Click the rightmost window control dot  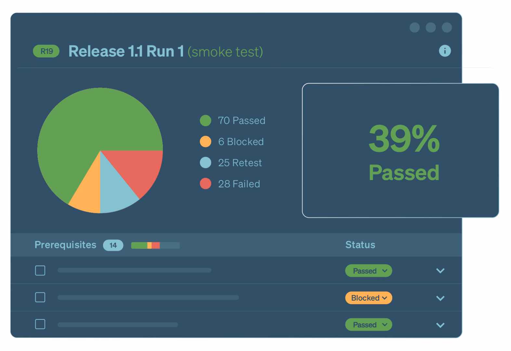pyautogui.click(x=447, y=28)
